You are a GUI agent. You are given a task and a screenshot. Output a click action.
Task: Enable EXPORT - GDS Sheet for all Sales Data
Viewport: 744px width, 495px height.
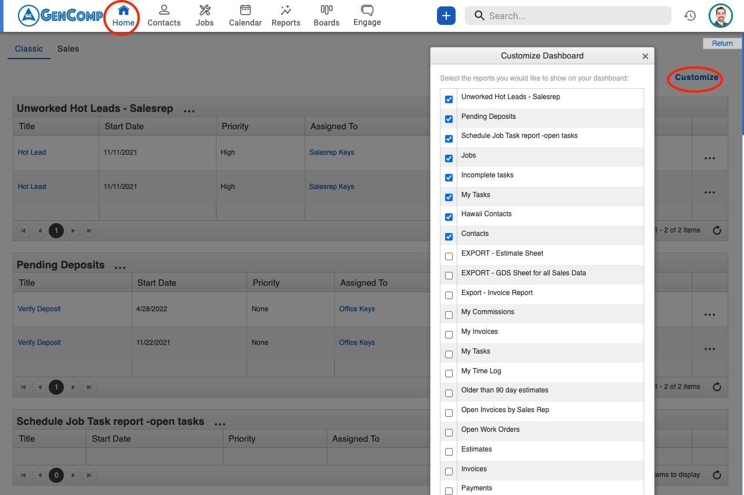coord(449,275)
